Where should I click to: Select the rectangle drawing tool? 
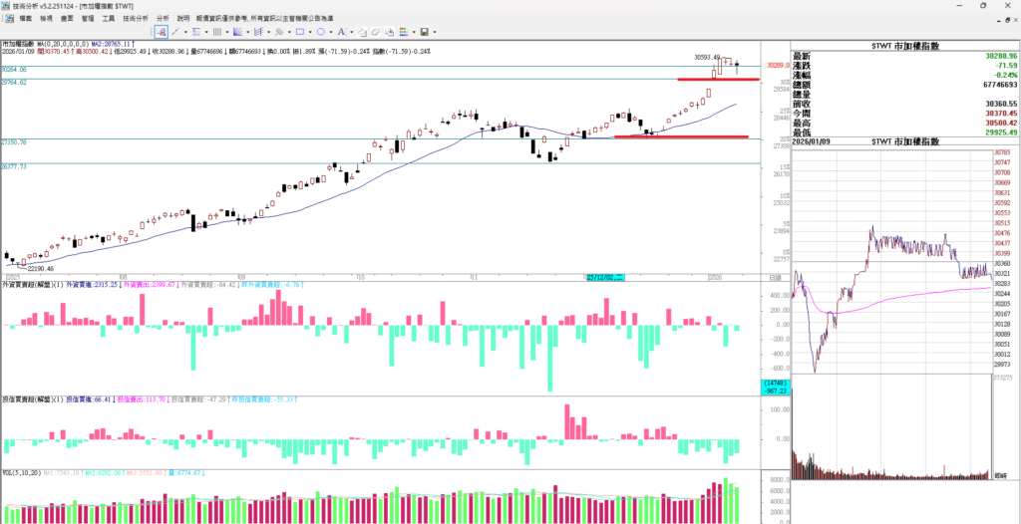(299, 32)
